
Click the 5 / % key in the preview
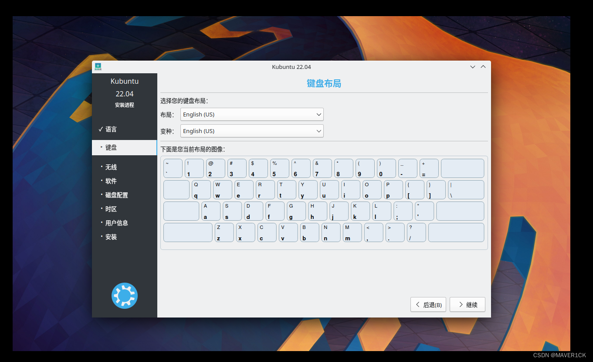[280, 168]
